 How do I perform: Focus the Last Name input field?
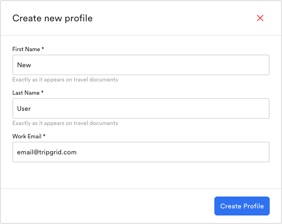pos(141,108)
